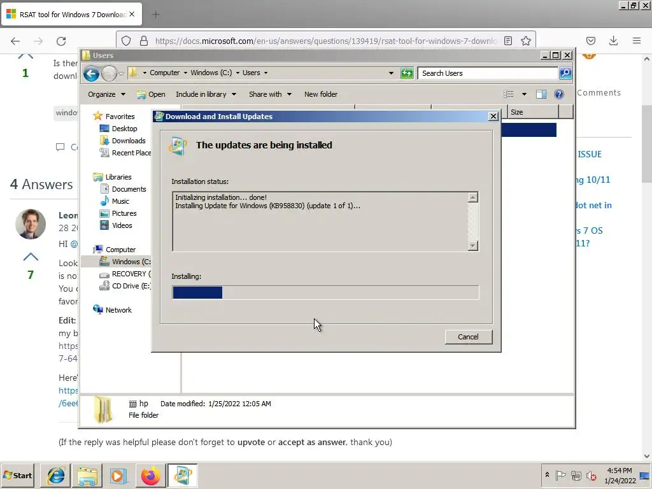Screen dimensions: 652x489
Task: Open Firefox downloads panel
Action: point(613,41)
